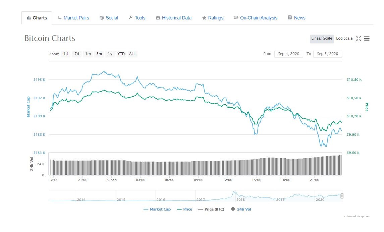Image resolution: width=384 pixels, height=232 pixels.
Task: Open the chart hamburger menu icon
Action: click(367, 39)
